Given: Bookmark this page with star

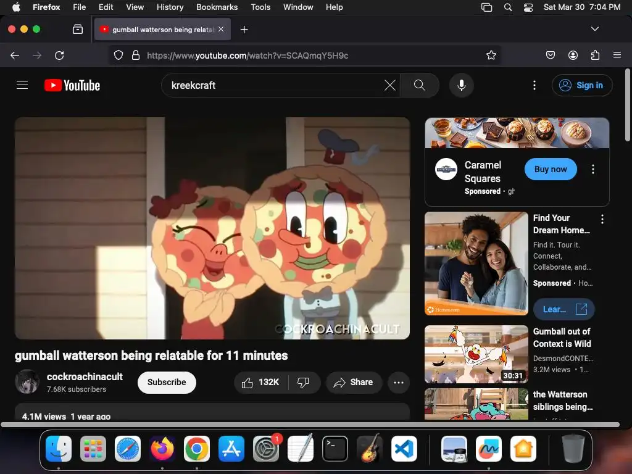Looking at the screenshot, I should point(491,55).
